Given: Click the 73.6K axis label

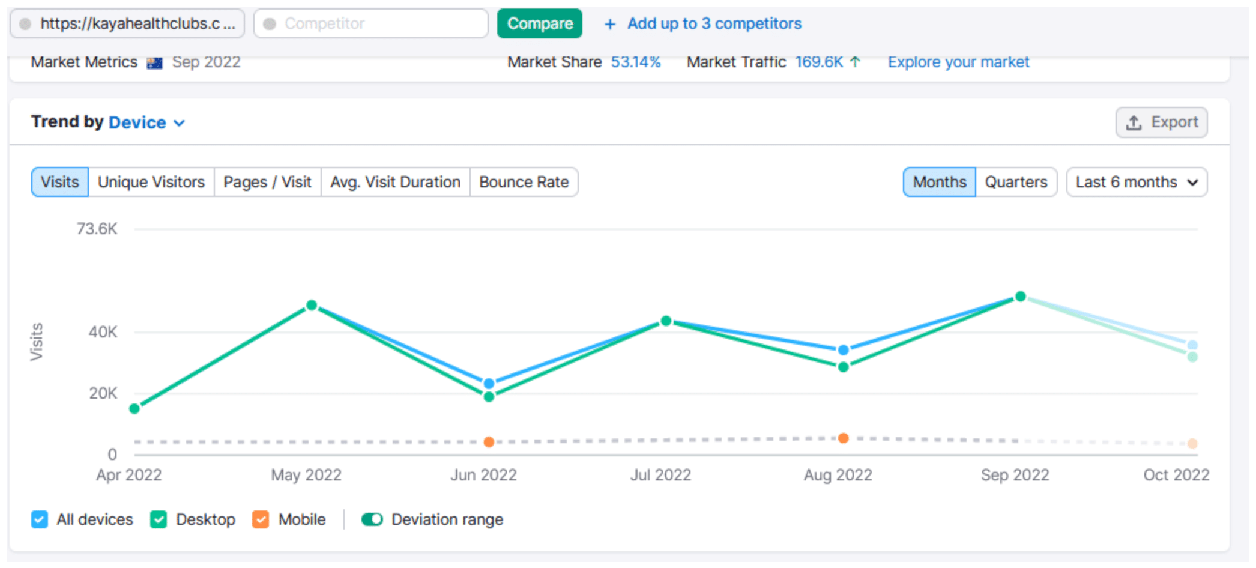Looking at the screenshot, I should pyautogui.click(x=97, y=229).
